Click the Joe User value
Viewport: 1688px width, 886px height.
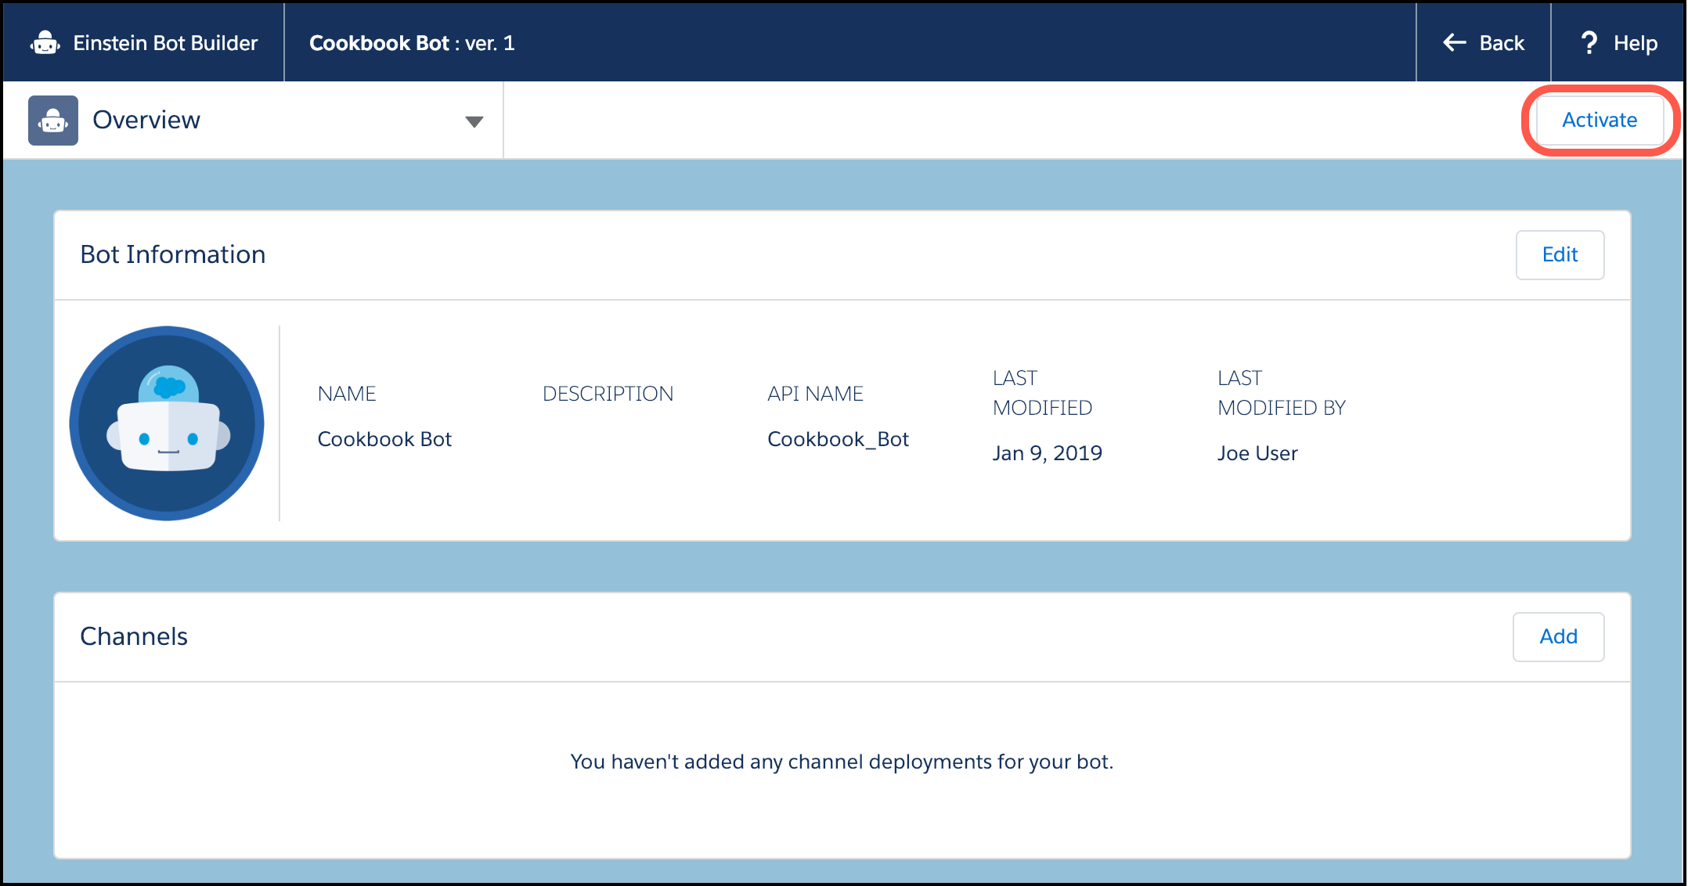click(1257, 453)
